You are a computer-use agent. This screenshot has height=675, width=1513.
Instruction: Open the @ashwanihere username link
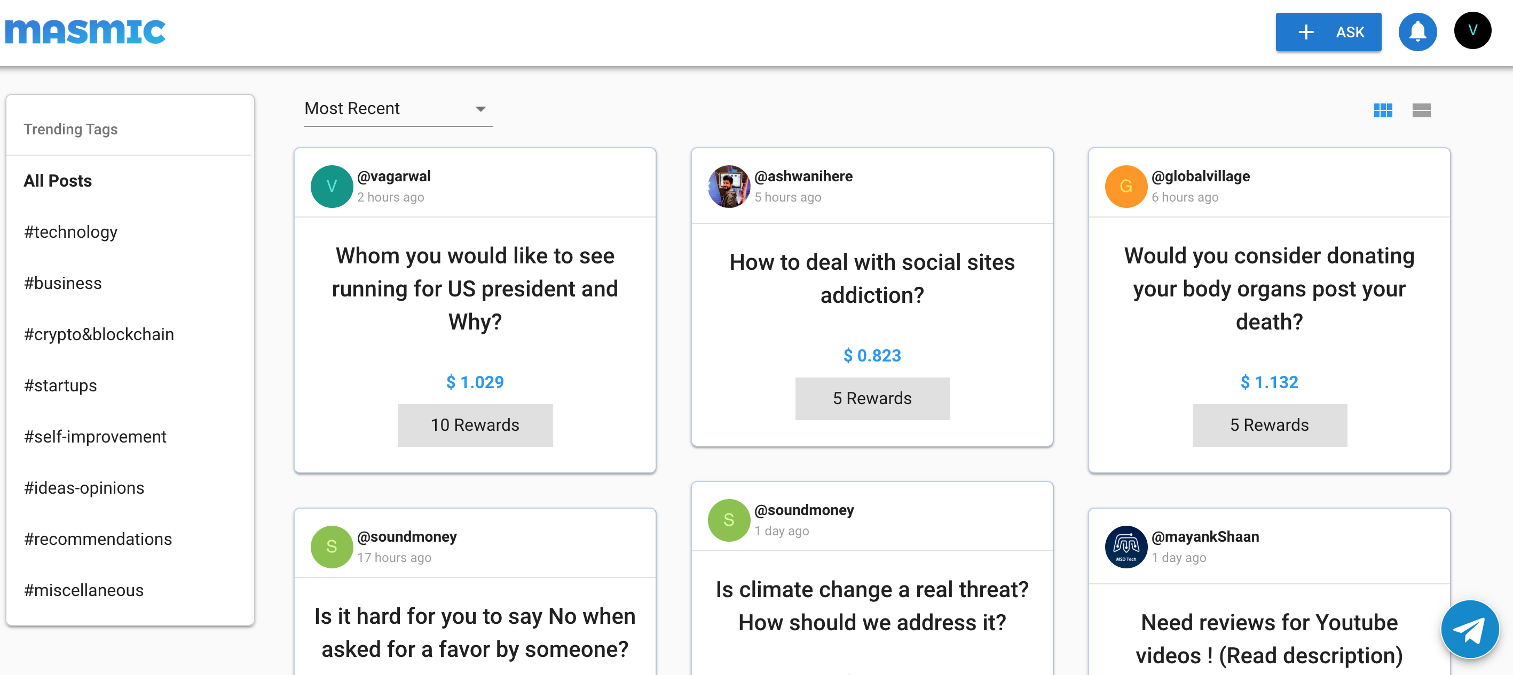[x=803, y=176]
